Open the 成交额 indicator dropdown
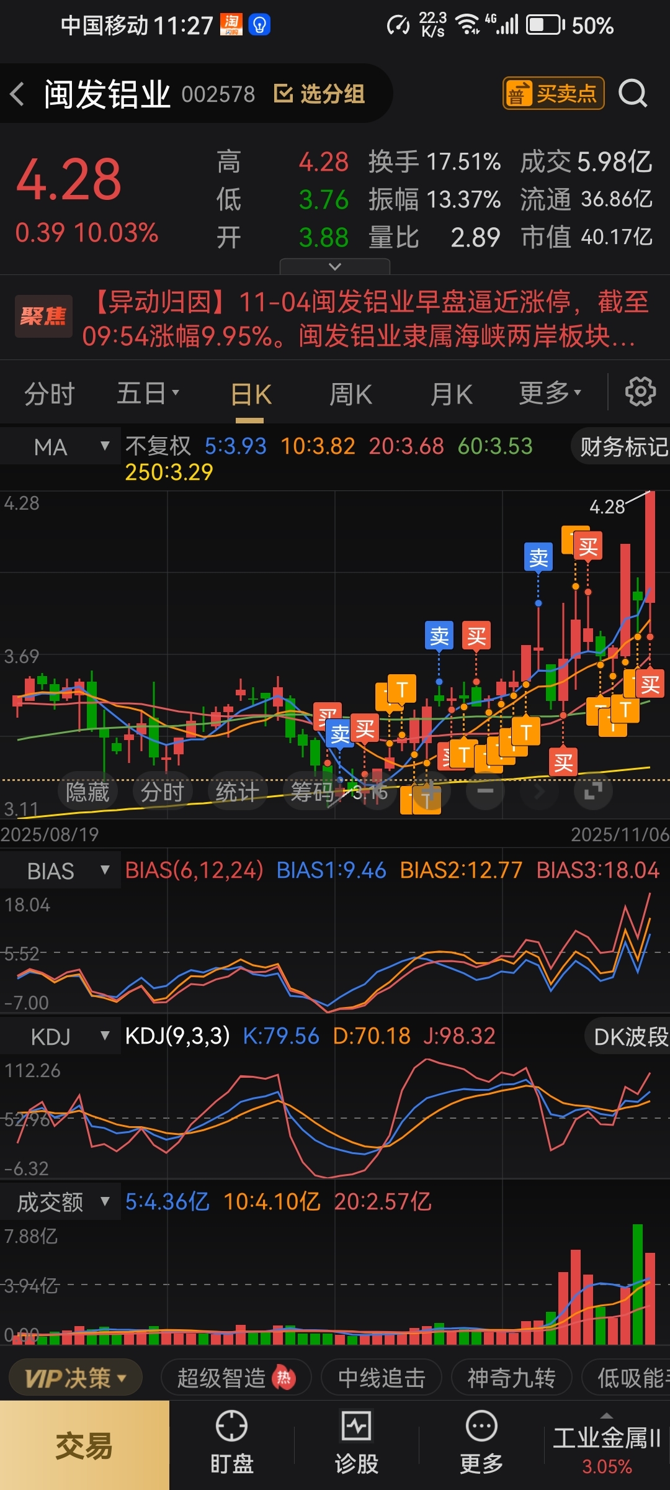670x1490 pixels. pyautogui.click(x=60, y=1203)
